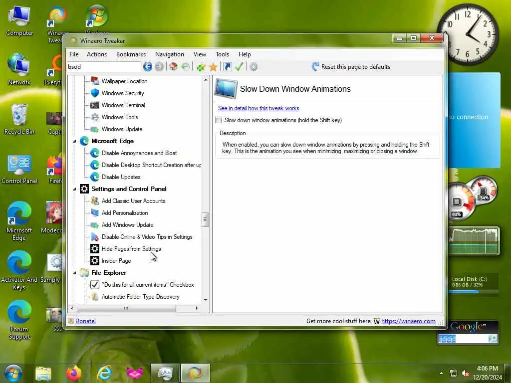
Task: Open File Explorer from the taskbar
Action: click(x=43, y=373)
